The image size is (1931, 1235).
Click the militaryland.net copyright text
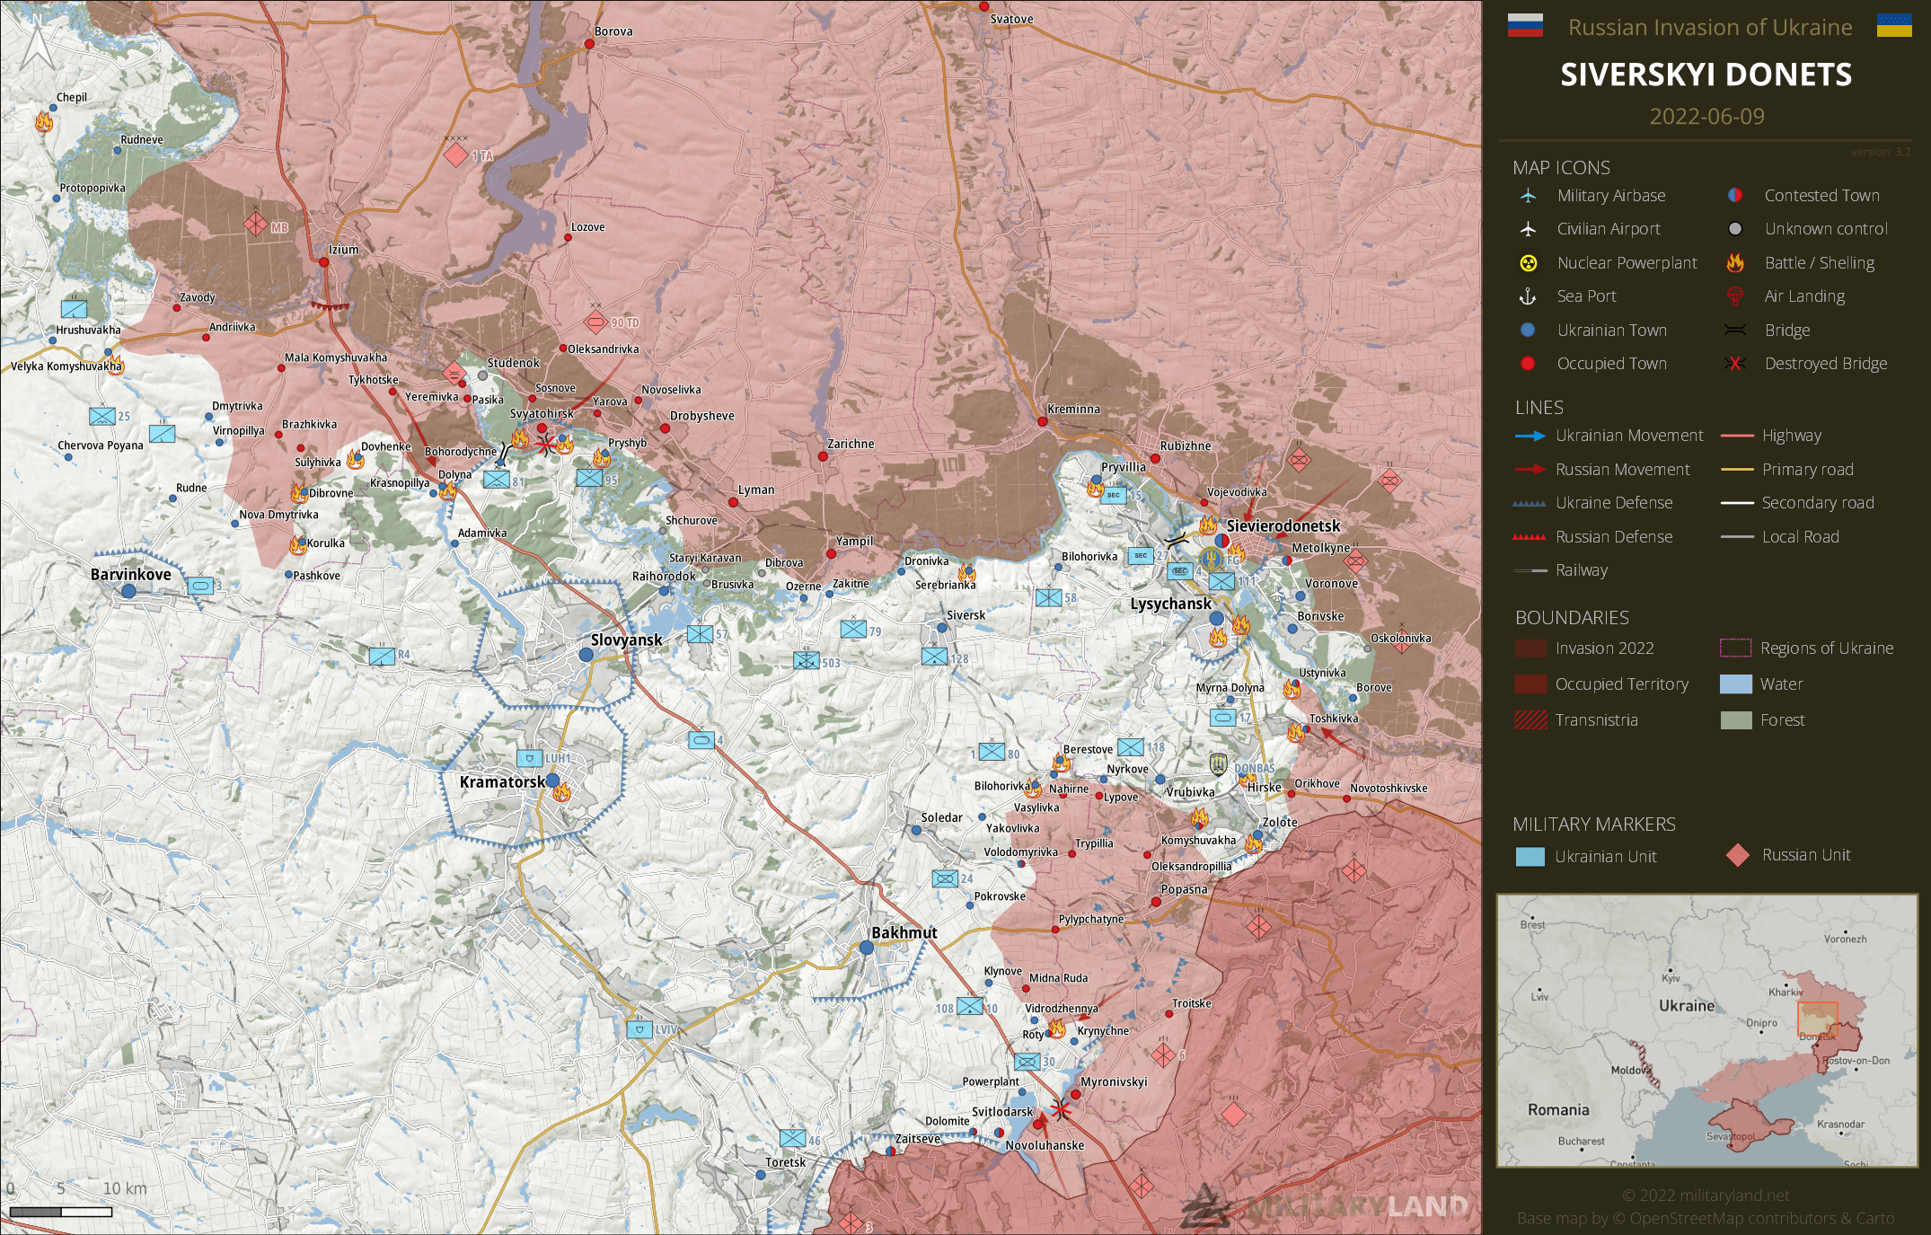(1706, 1195)
